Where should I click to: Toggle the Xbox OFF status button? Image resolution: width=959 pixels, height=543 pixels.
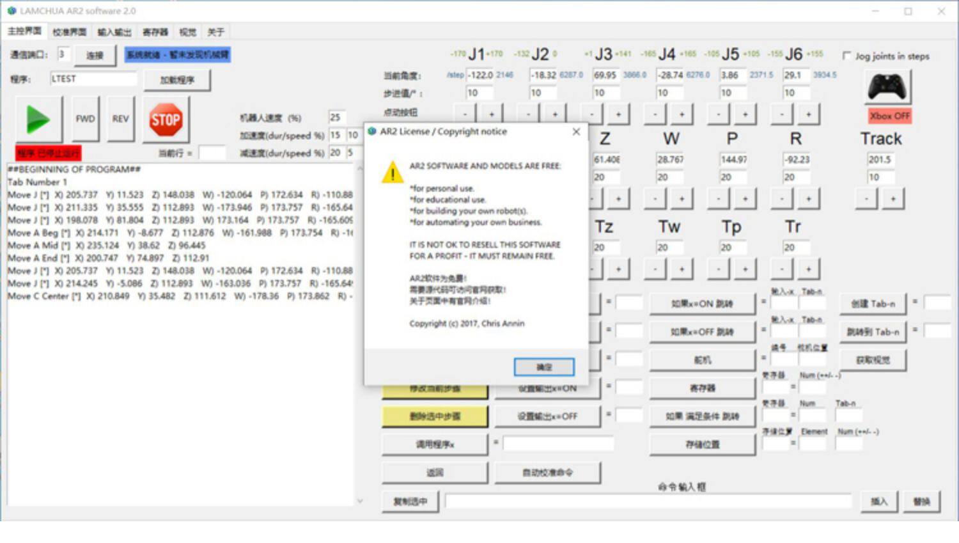point(889,116)
